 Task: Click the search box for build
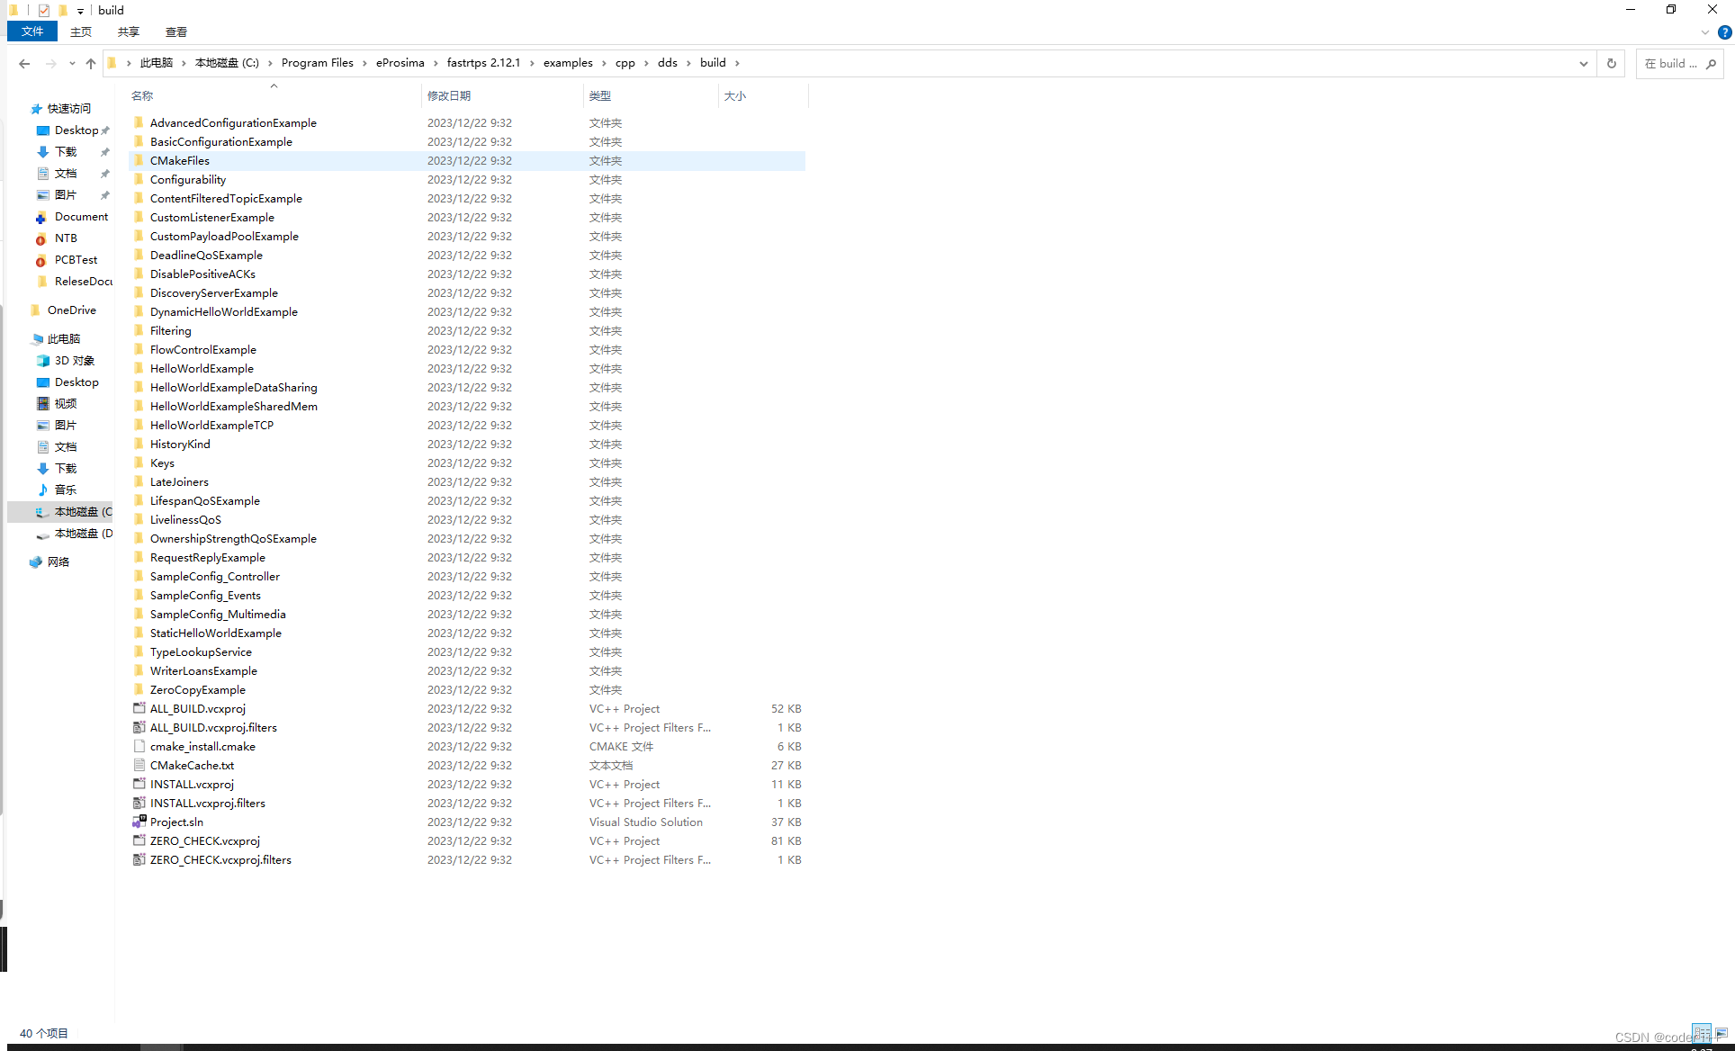click(1679, 63)
